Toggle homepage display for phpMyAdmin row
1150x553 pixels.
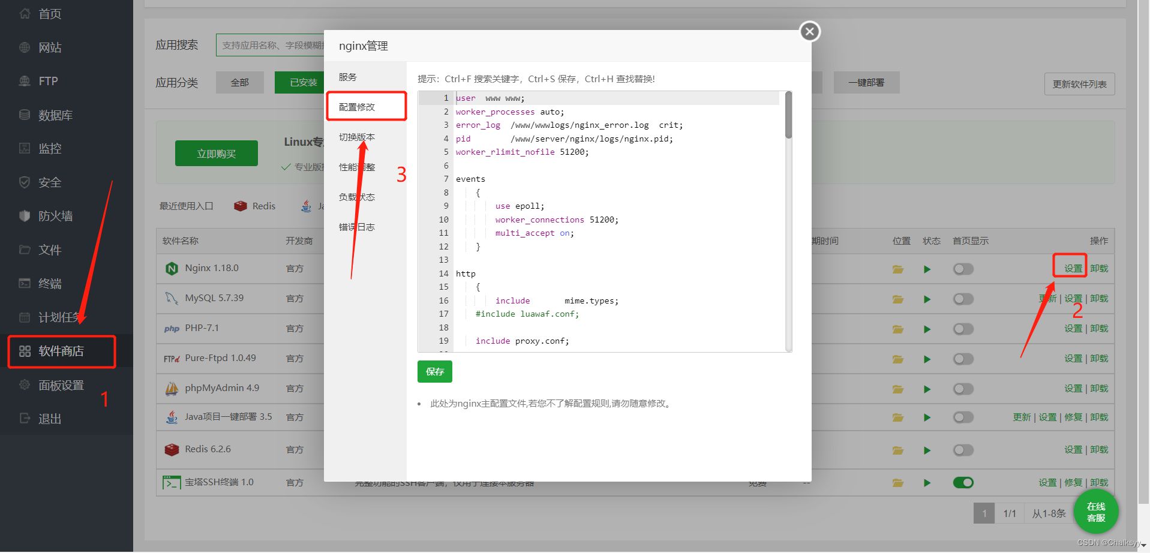[963, 389]
